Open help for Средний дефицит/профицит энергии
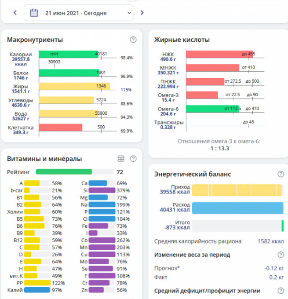Viewport: 288px width, 299px height. tap(281, 291)
